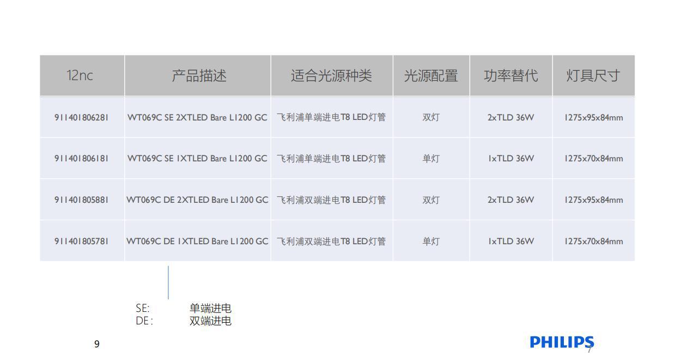
Task: Click 2xTLD 36W in the 911401805881 row
Action: tap(511, 200)
